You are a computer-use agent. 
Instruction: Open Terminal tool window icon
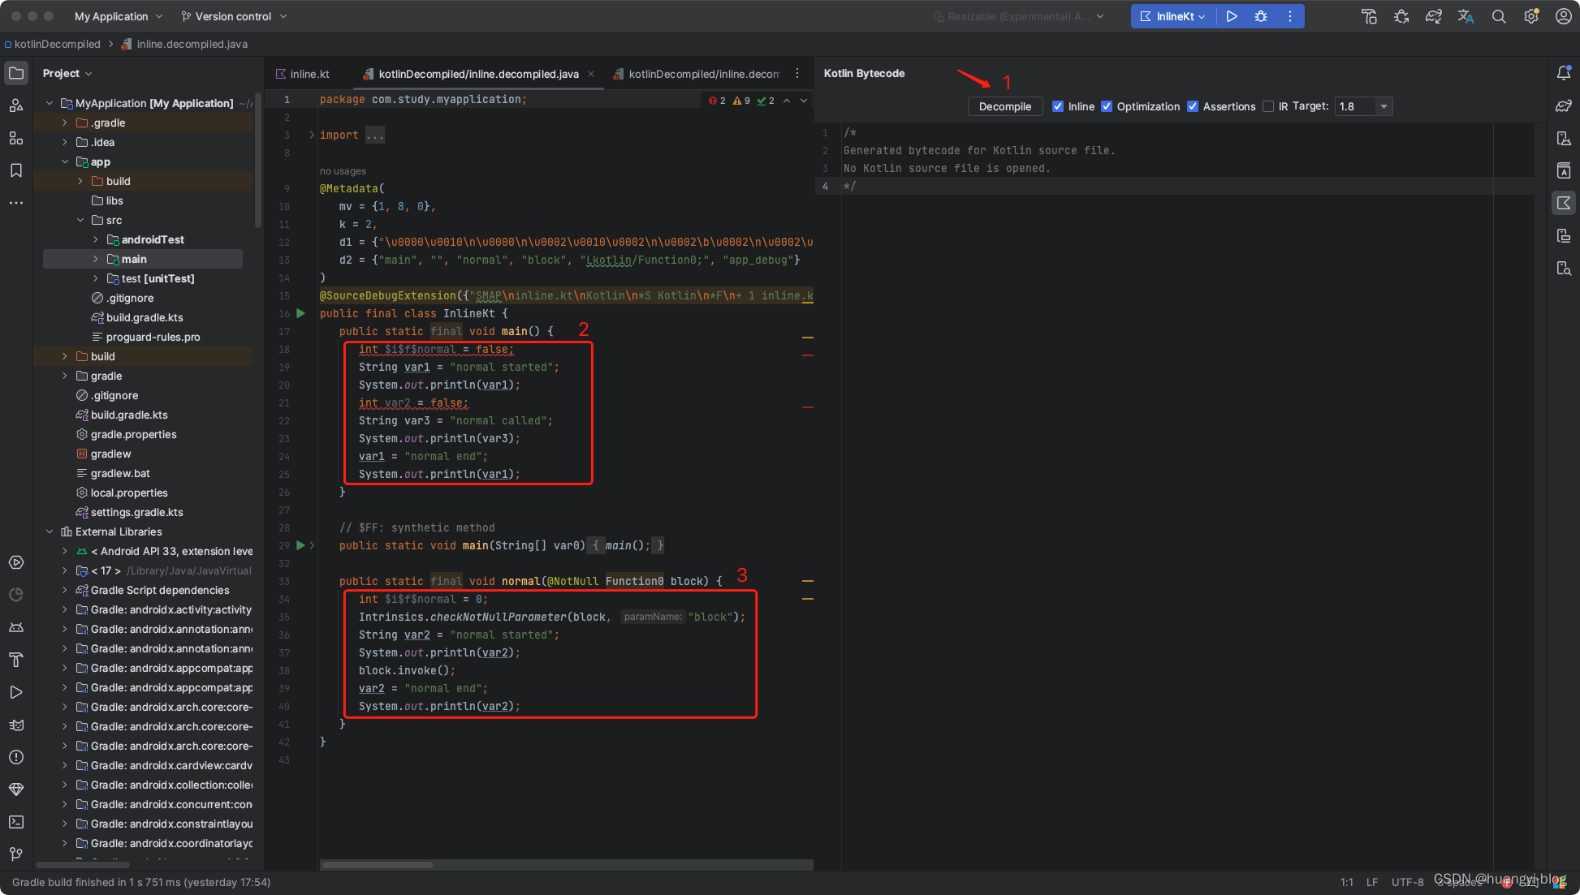(x=16, y=822)
